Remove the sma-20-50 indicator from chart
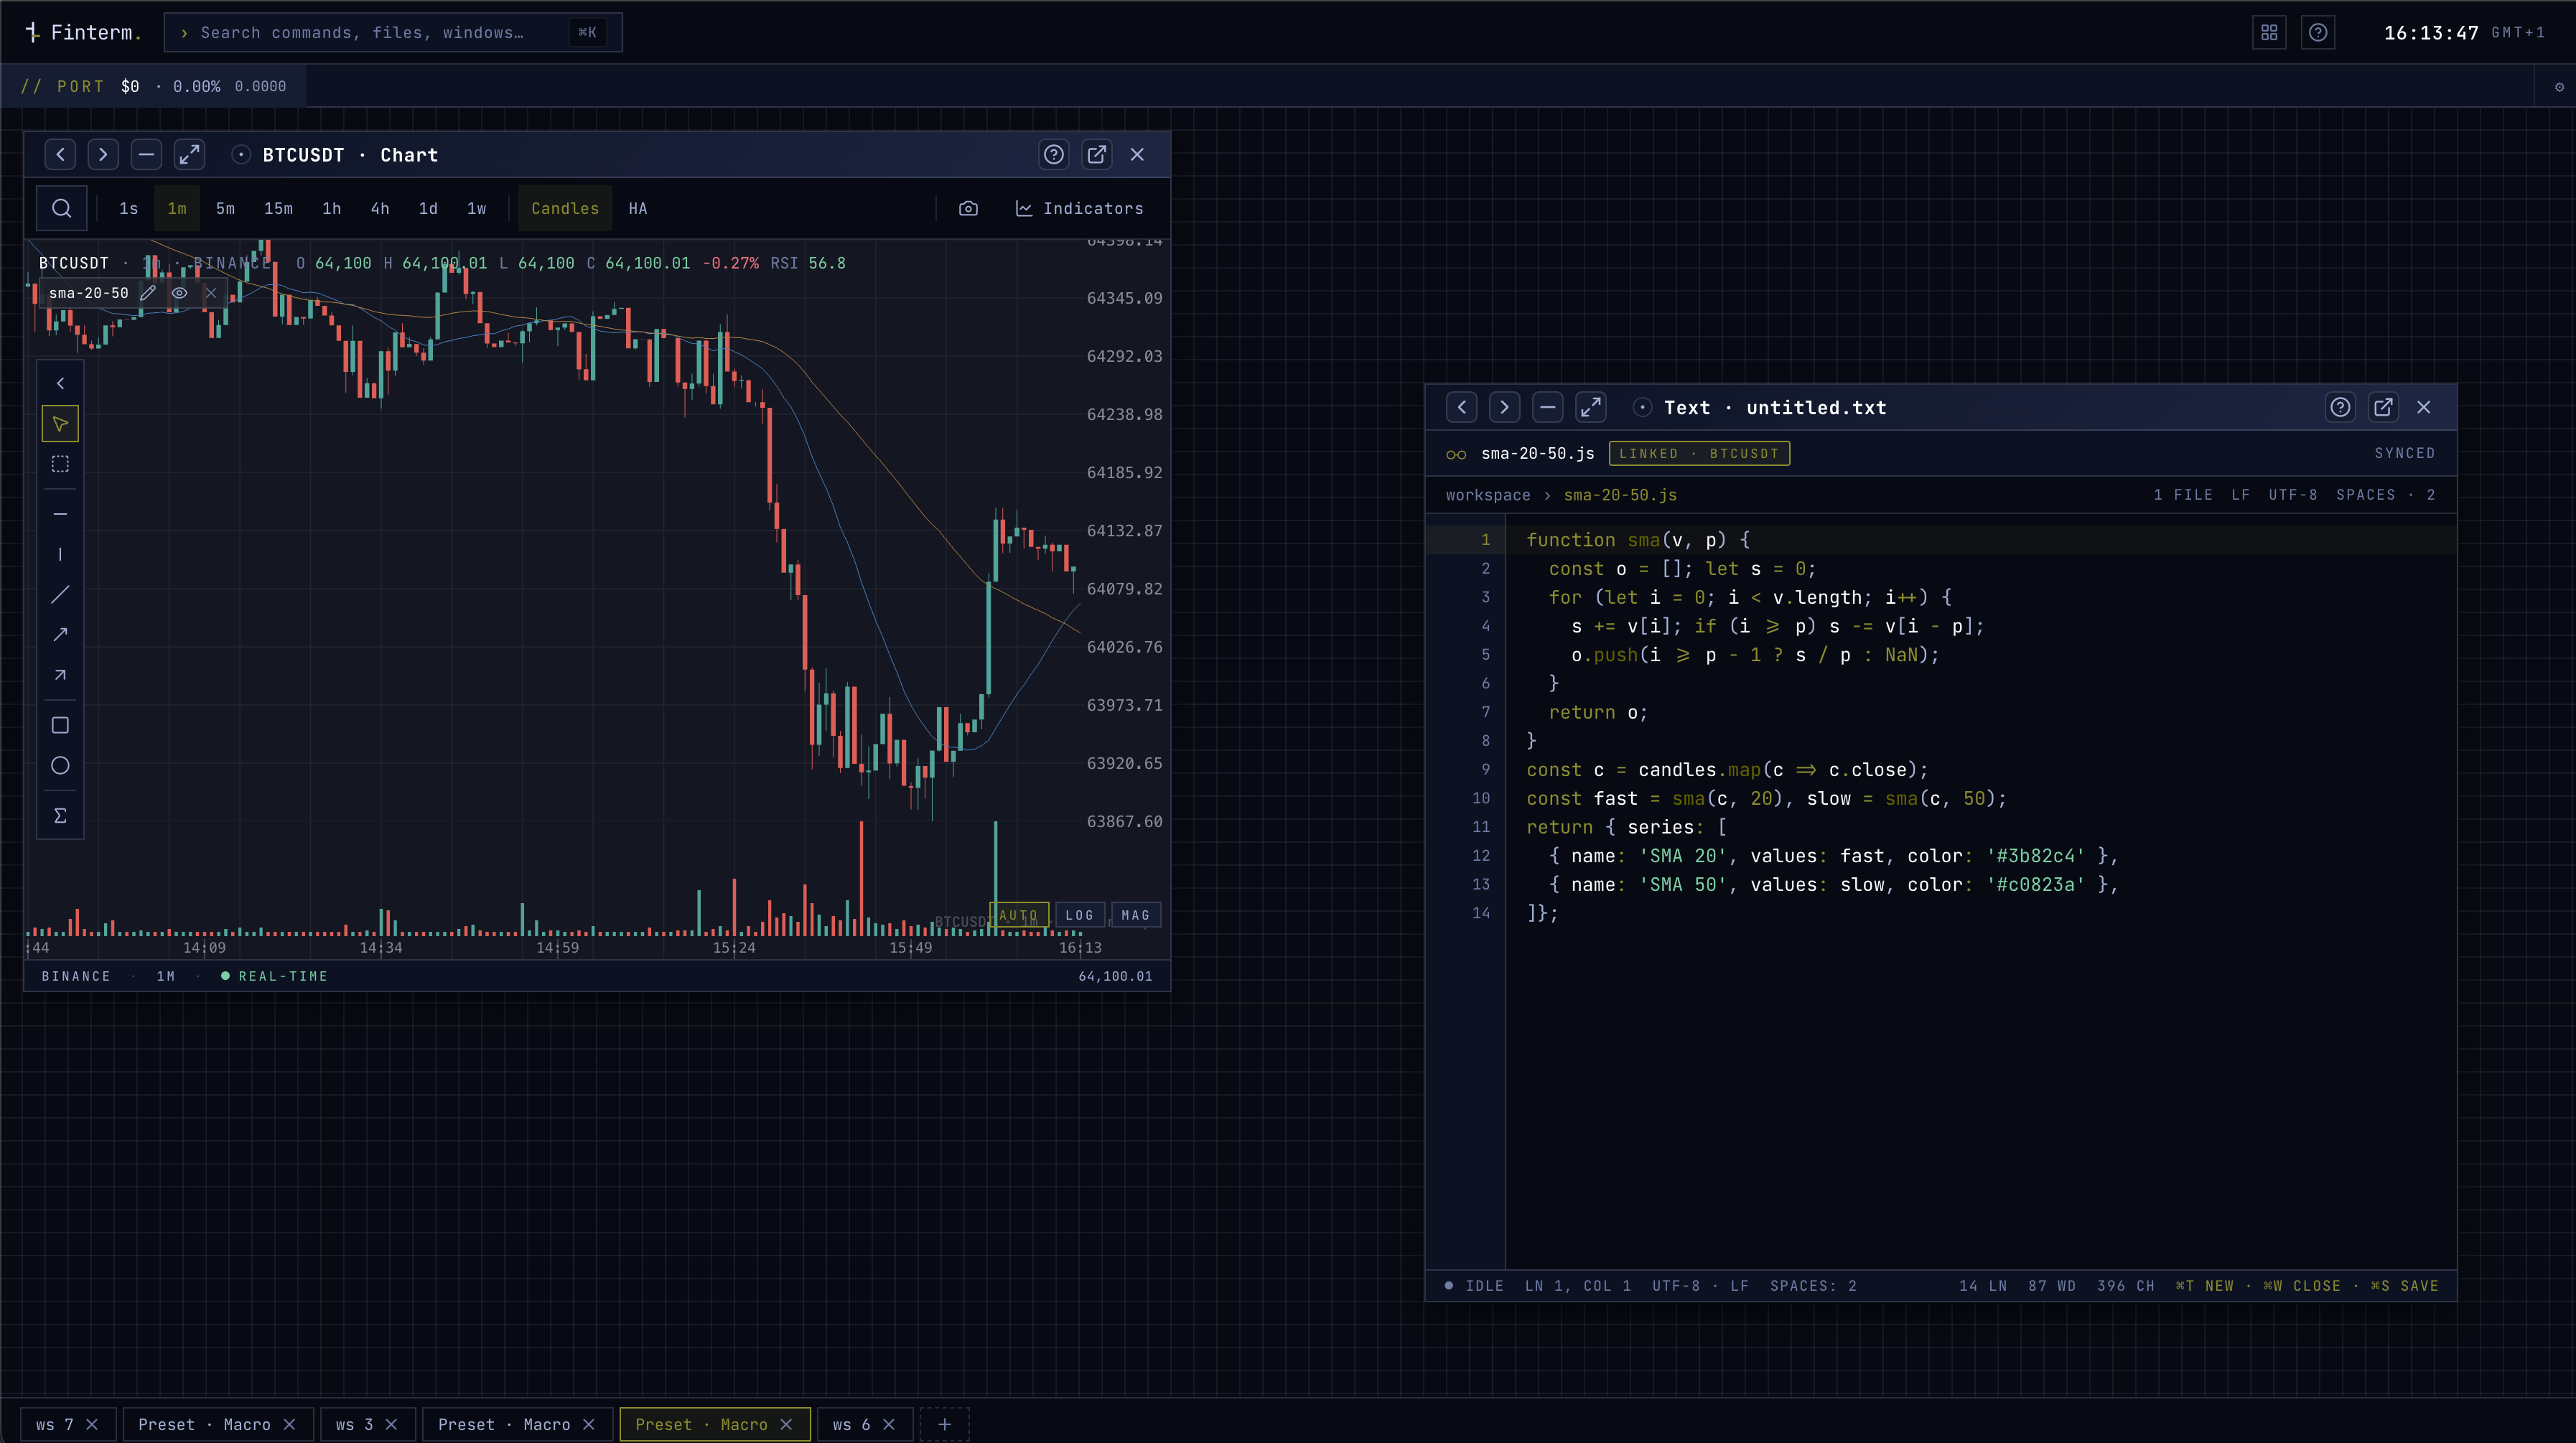This screenshot has width=2576, height=1443. (x=211, y=293)
